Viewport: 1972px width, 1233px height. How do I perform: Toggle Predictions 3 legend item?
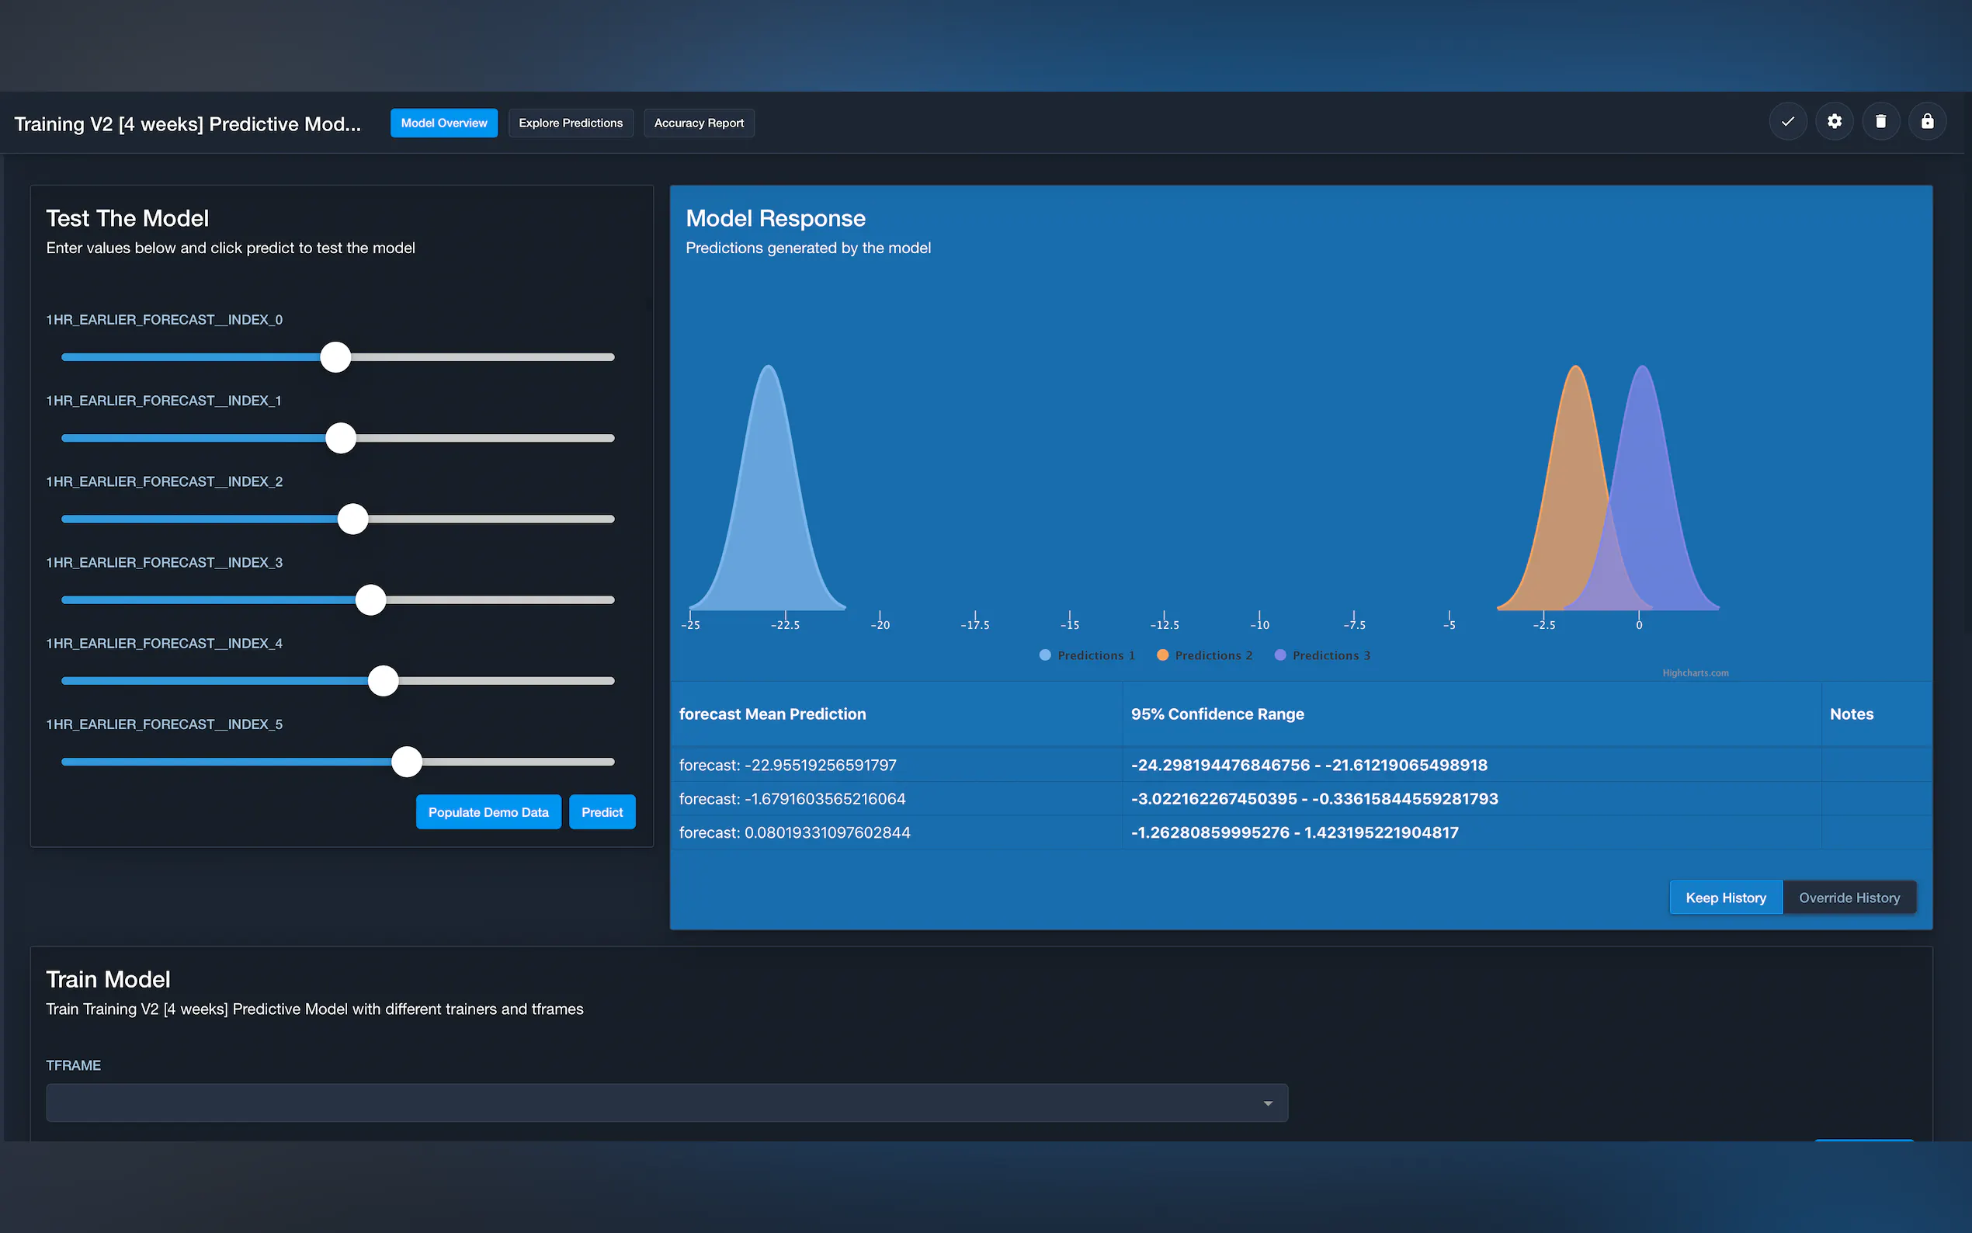[x=1322, y=655]
